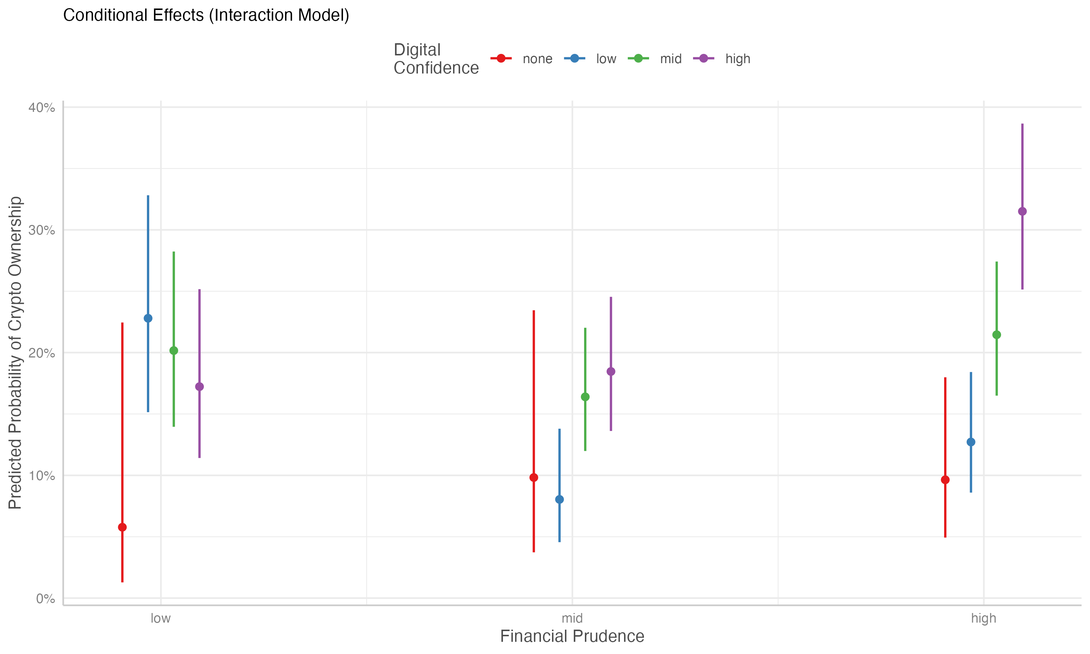Select the purple point at mid Financial Prudence
Image resolution: width=1090 pixels, height=654 pixels.
[x=611, y=371]
